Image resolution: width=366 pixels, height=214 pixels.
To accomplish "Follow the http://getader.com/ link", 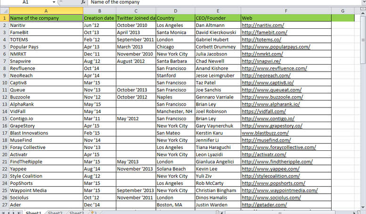I will tap(264, 205).
